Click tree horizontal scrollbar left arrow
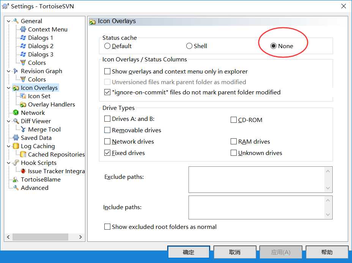Viewport: 352px width, 263px height. pos(8,237)
